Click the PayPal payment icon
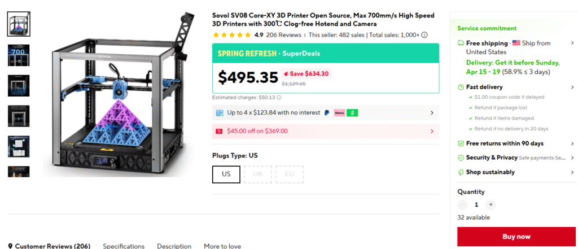The width and height of the screenshot is (578, 249). point(326,113)
